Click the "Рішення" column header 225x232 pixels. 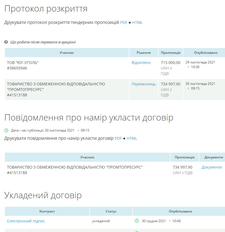144,53
